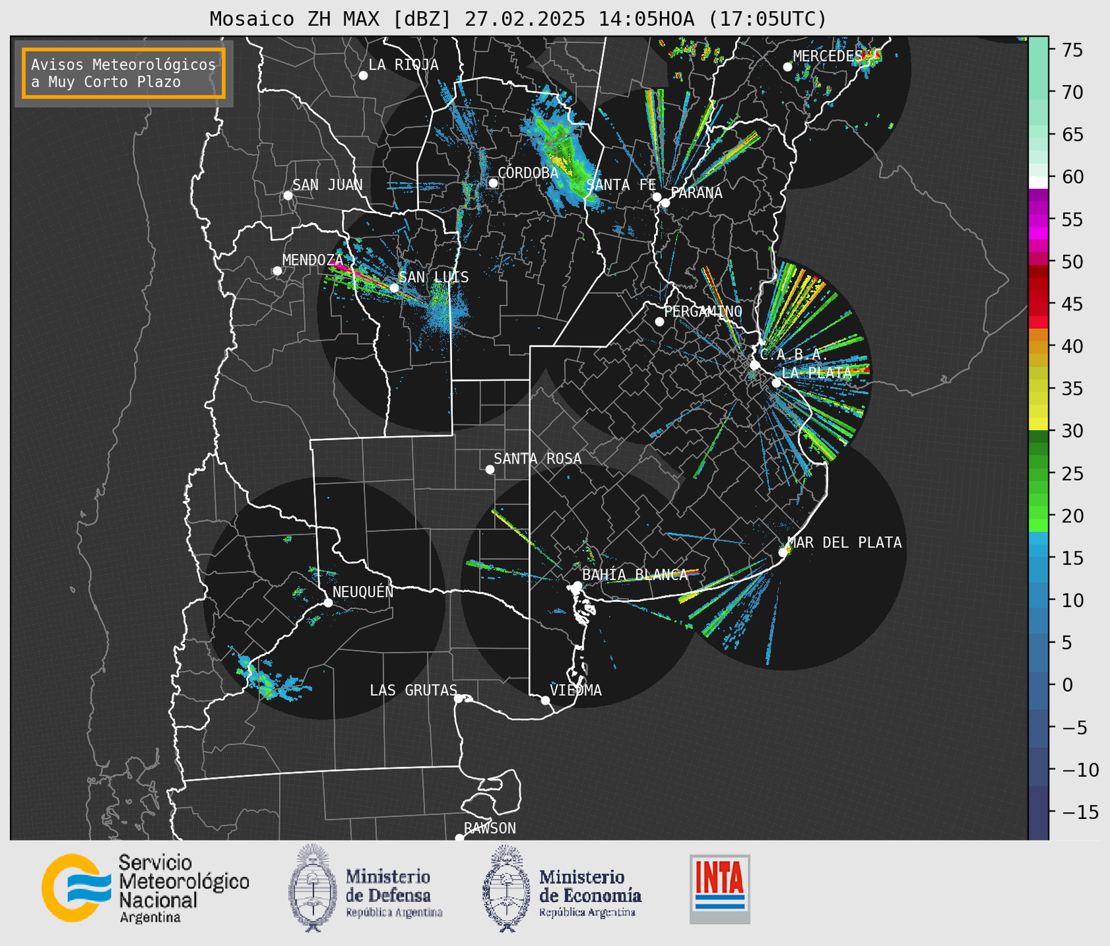The width and height of the screenshot is (1110, 946).
Task: Select the VIEDMA city dot
Action: (x=545, y=700)
